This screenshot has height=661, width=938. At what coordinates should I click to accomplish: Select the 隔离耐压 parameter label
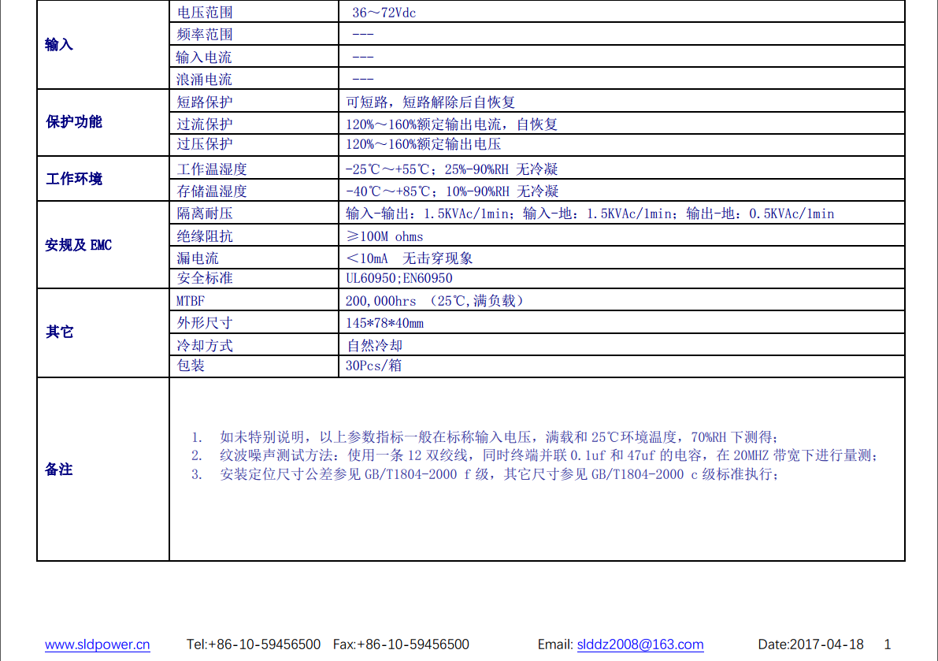[x=205, y=214]
